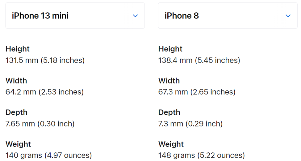Viewport: 301px width, 161px height.
Task: Select the 148 grams weight value
Action: [202, 155]
